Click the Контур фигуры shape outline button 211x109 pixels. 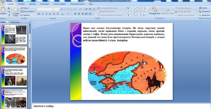point(184,11)
